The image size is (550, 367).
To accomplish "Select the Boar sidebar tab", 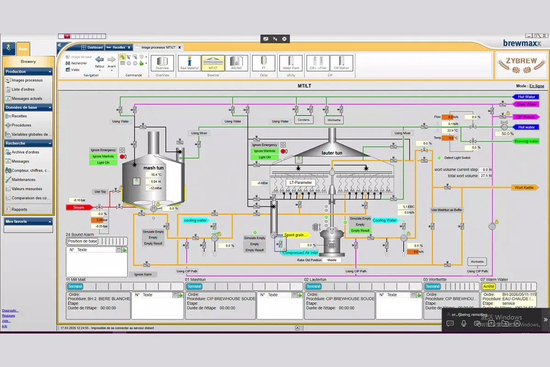I will [x=22, y=49].
